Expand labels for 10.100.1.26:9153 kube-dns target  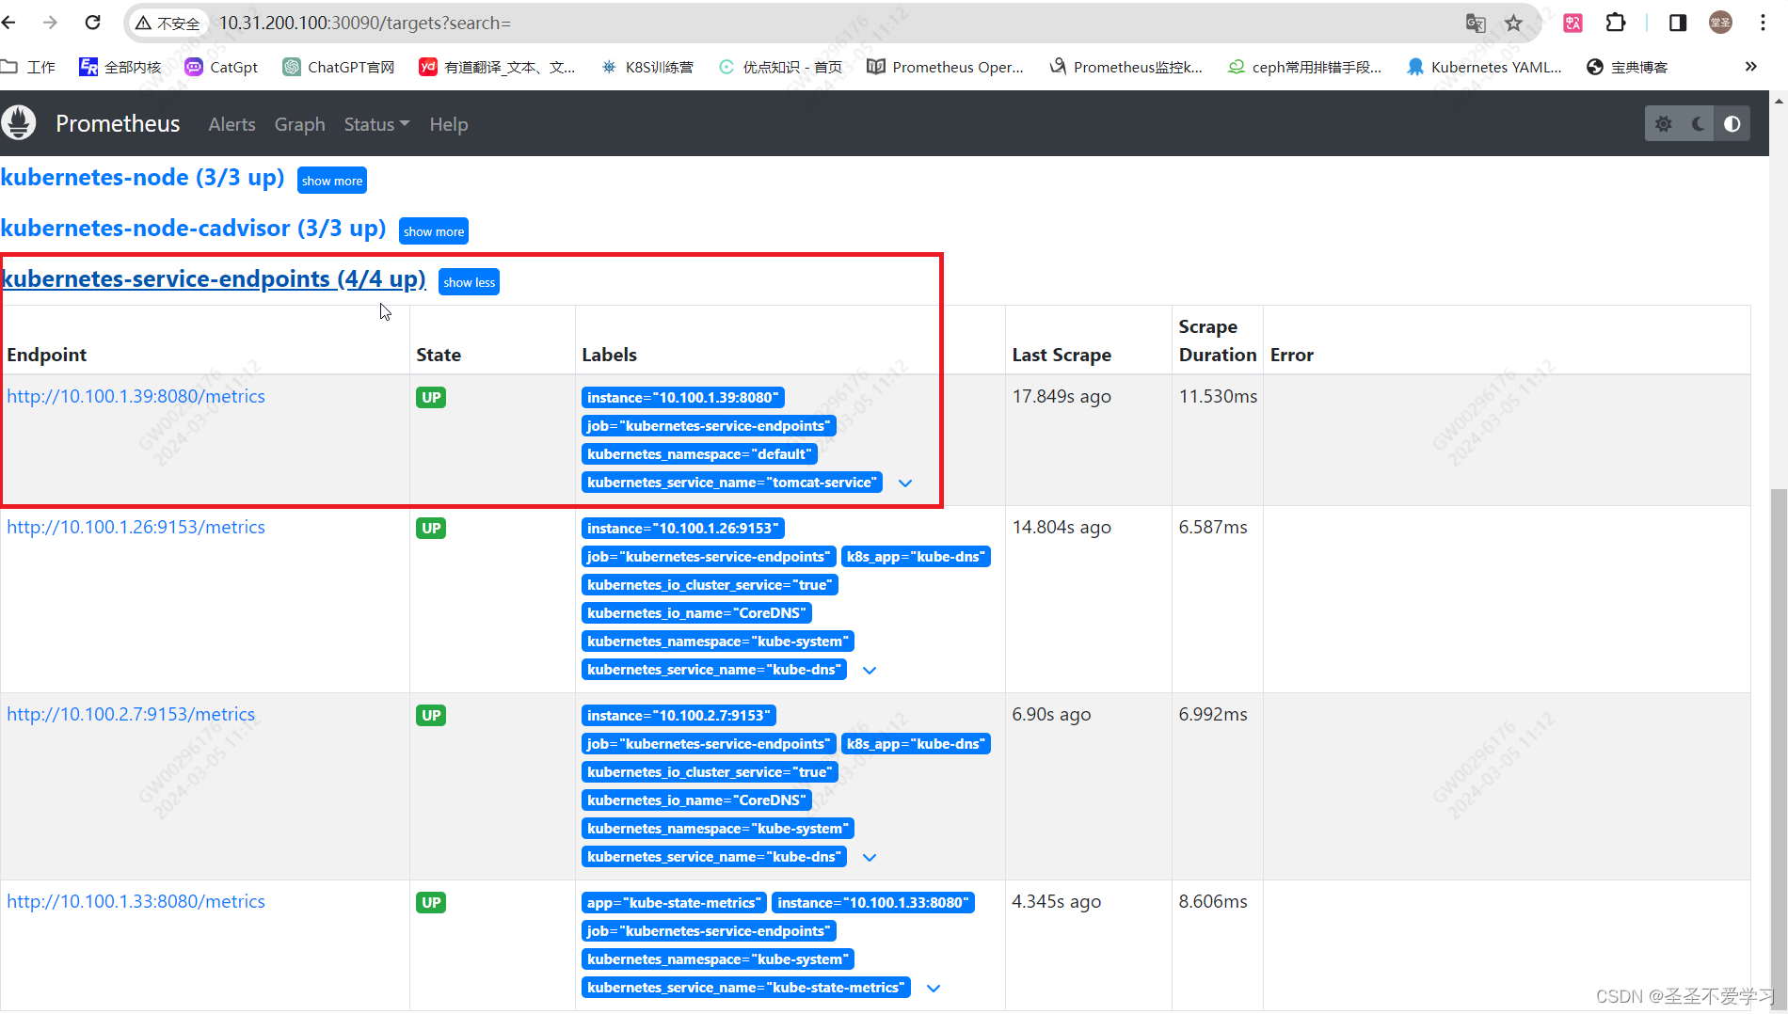[870, 670]
